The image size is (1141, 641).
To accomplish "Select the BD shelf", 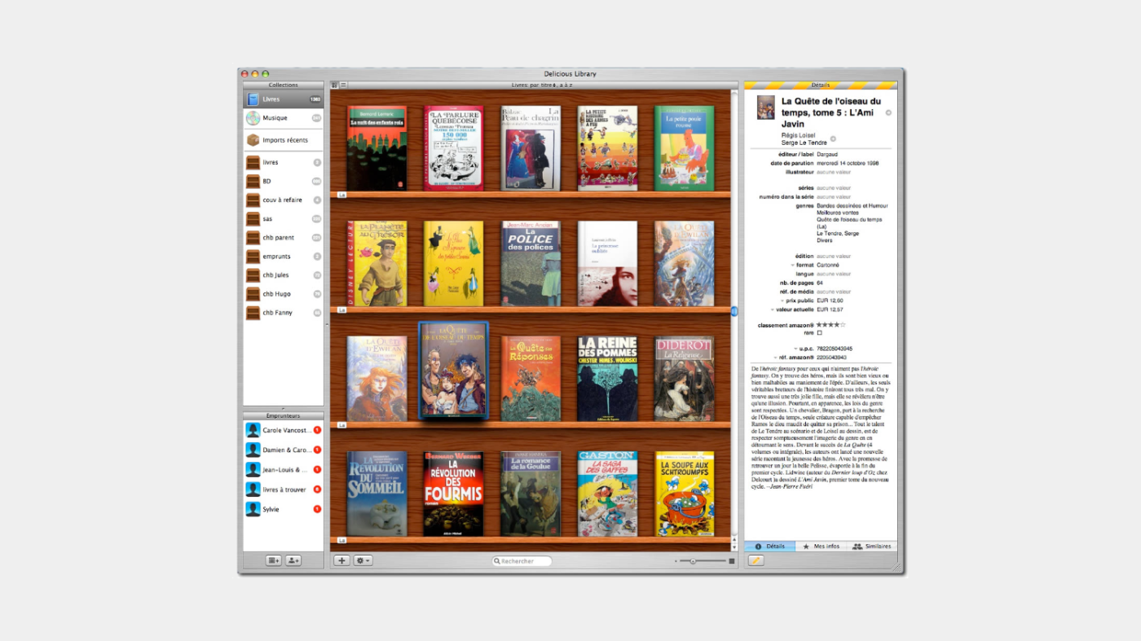I will tap(283, 181).
